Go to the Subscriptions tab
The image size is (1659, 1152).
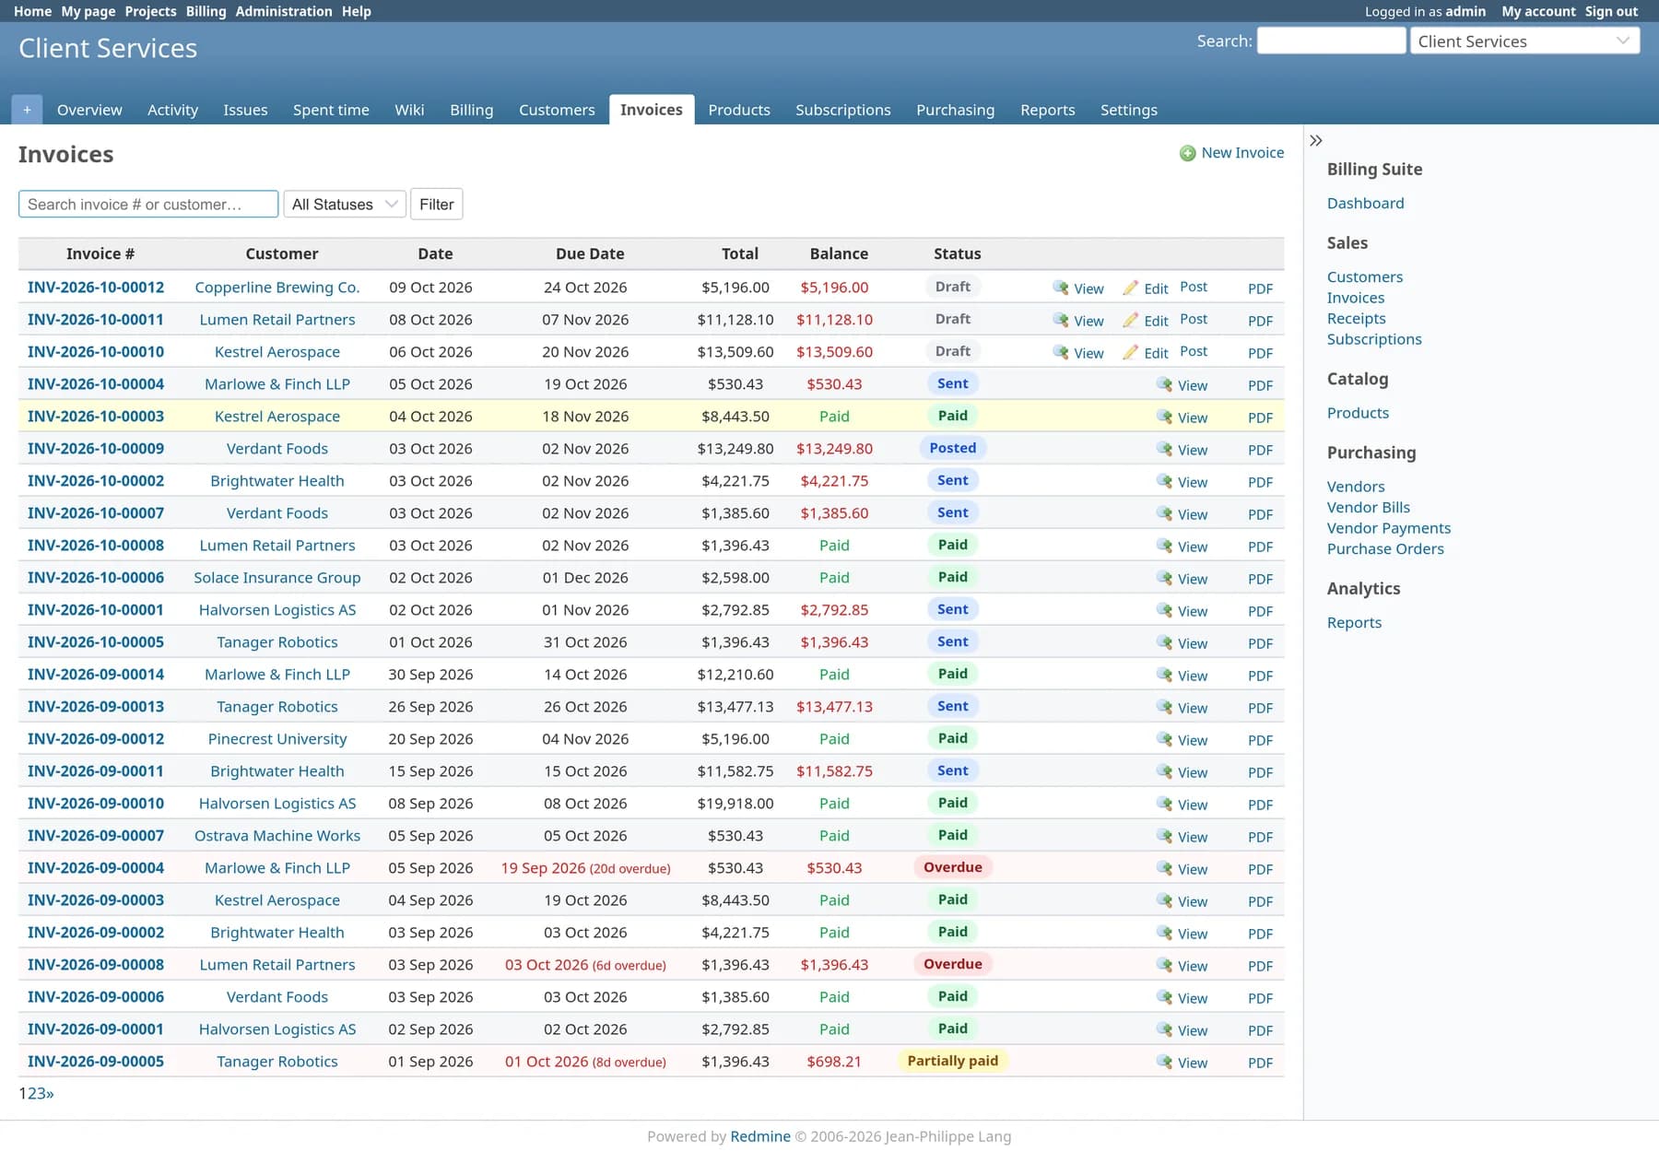point(842,110)
